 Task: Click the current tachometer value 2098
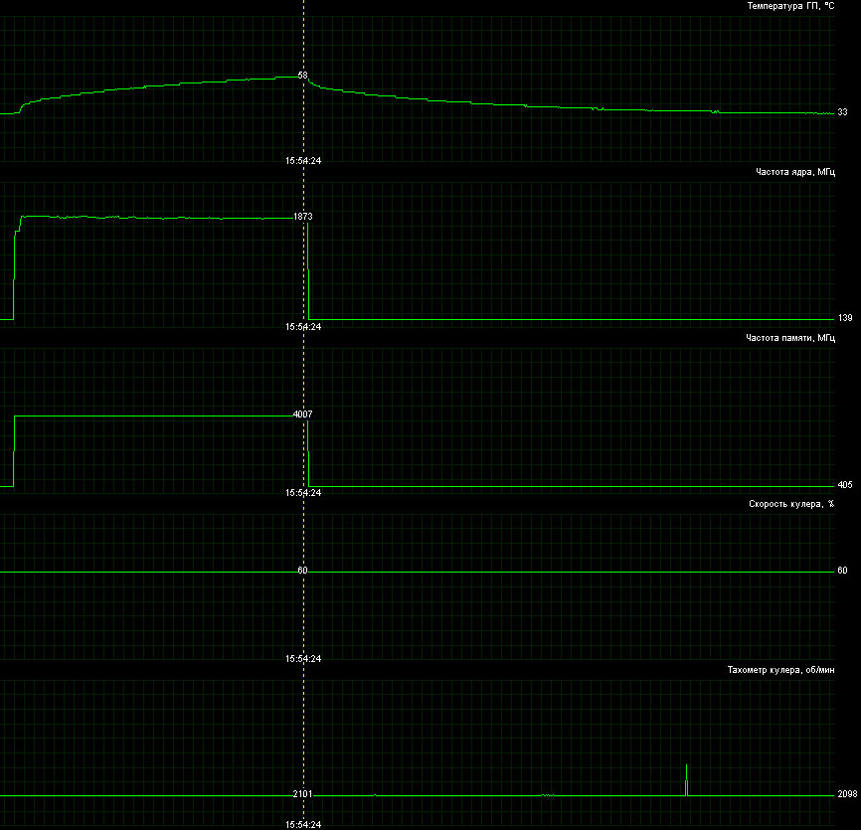pos(847,794)
